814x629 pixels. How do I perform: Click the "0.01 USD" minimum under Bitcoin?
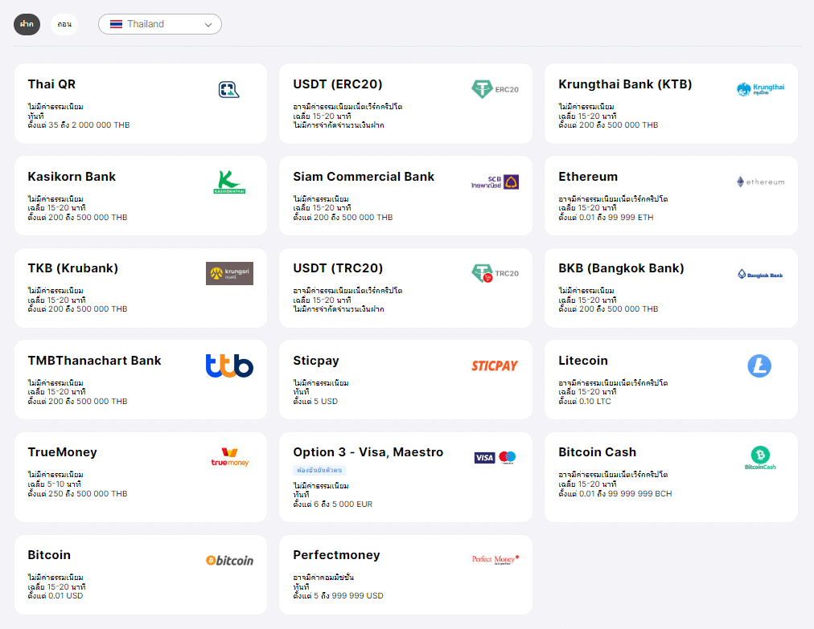(x=65, y=596)
